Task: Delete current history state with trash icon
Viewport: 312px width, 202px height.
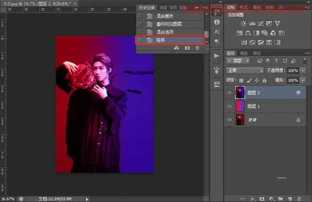Action: [197, 48]
